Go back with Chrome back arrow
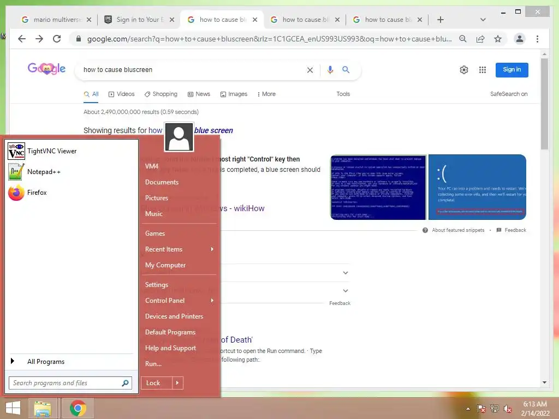Viewport: 559px width, 419px height. [22, 39]
